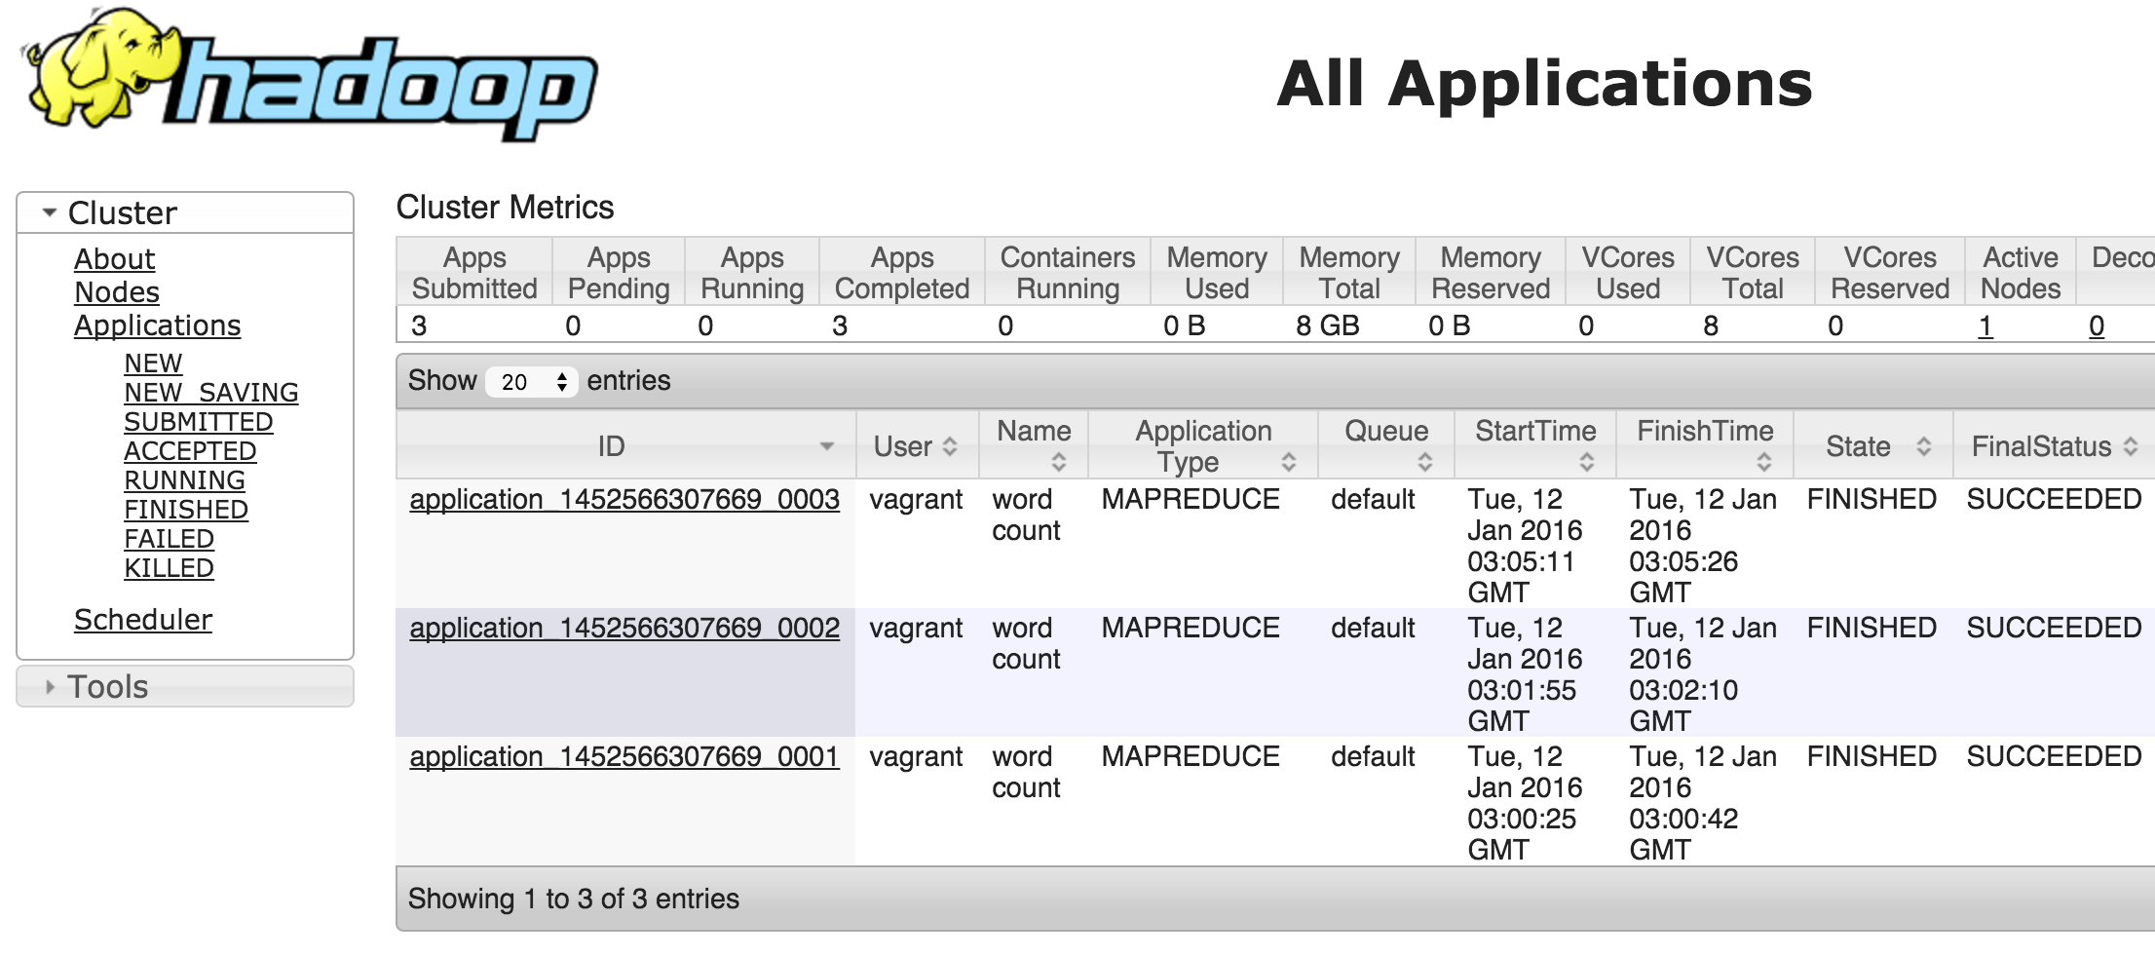
Task: Click the Apps Running metric header
Action: (x=752, y=273)
